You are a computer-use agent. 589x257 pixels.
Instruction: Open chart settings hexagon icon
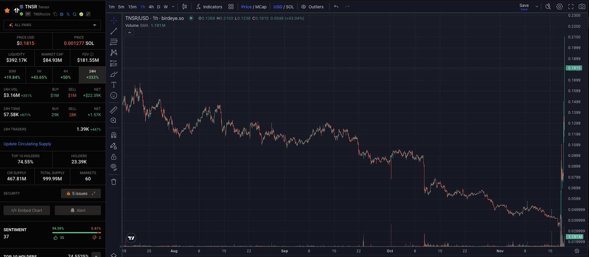tap(560, 7)
